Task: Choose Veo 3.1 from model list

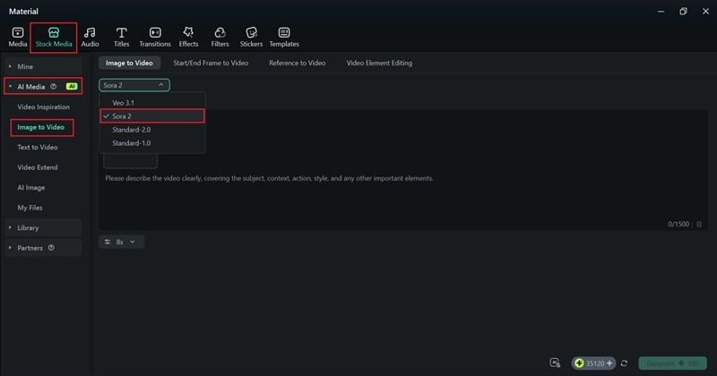Action: pyautogui.click(x=152, y=103)
